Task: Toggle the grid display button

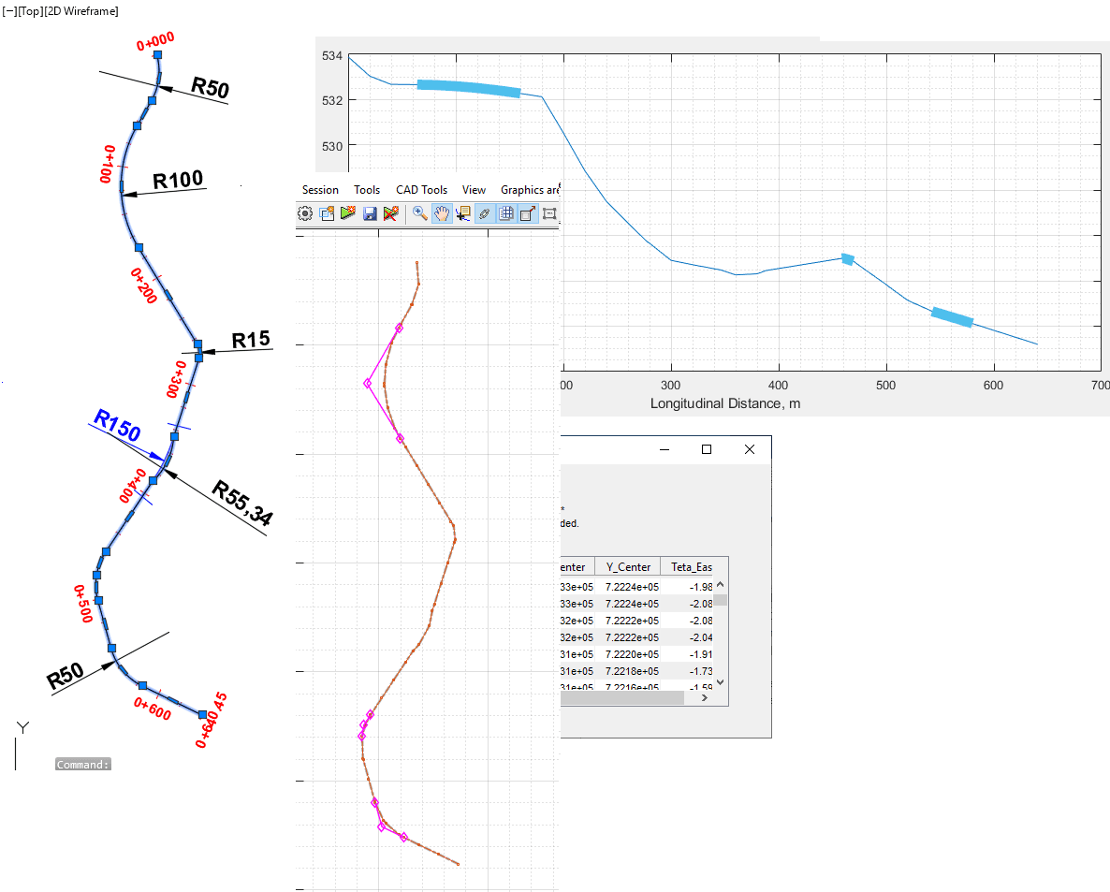Action: click(506, 213)
